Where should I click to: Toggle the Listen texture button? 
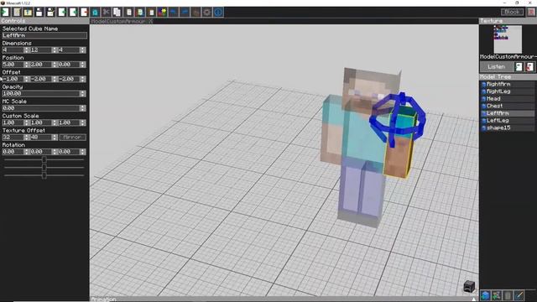tap(497, 67)
